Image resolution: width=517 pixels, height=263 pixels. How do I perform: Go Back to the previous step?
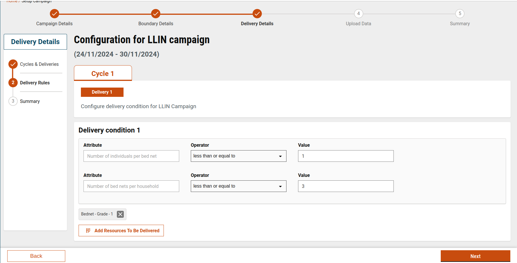[x=36, y=256]
